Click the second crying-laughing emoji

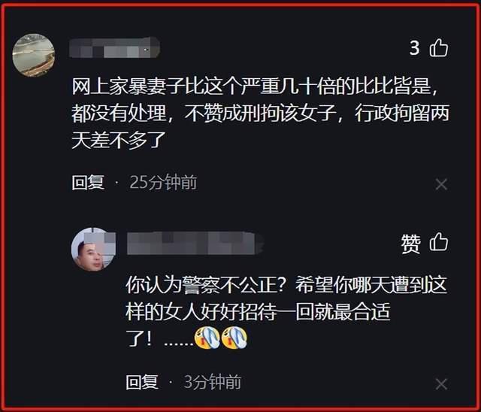pos(234,338)
